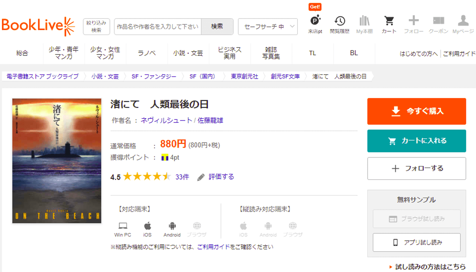Open the クーポン coupon icon
The image size is (476, 272).
[438, 22]
